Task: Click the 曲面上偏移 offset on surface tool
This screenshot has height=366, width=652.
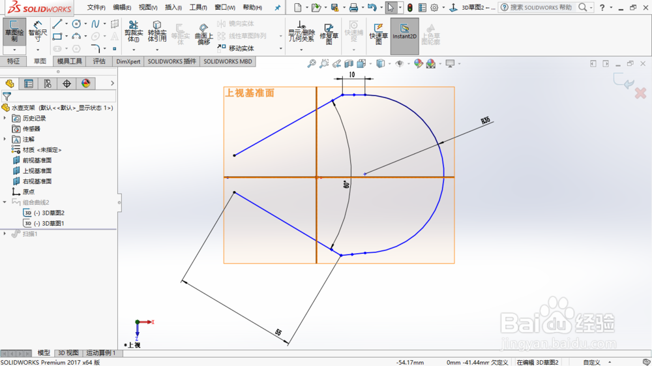Action: pos(203,34)
